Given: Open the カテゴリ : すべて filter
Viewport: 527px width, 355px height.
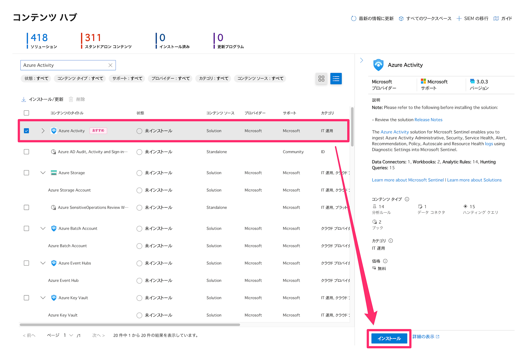Looking at the screenshot, I should pos(213,78).
